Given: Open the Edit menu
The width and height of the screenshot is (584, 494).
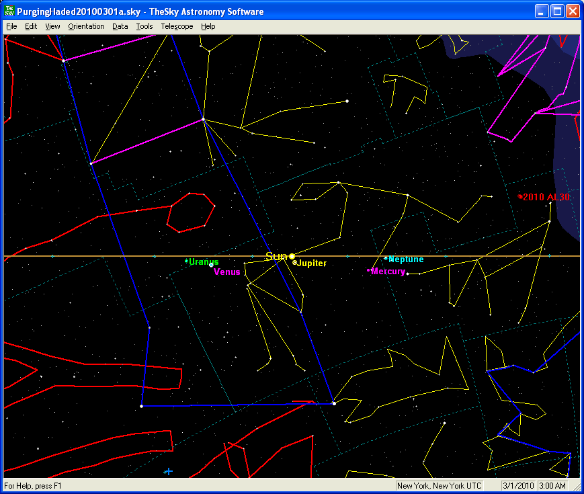Looking at the screenshot, I should (31, 27).
